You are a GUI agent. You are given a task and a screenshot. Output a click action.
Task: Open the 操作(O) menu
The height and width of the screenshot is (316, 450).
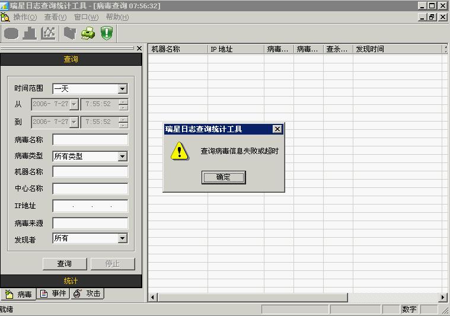(x=25, y=17)
